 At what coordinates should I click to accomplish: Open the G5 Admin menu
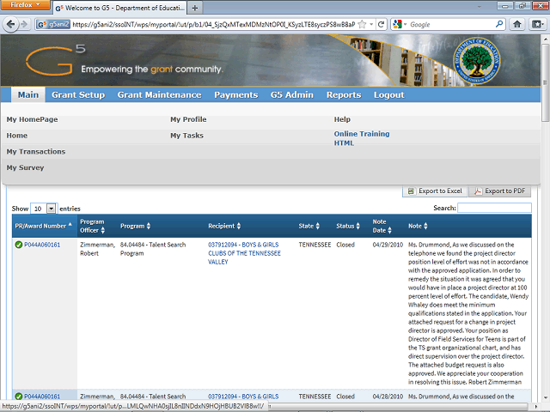coord(292,95)
